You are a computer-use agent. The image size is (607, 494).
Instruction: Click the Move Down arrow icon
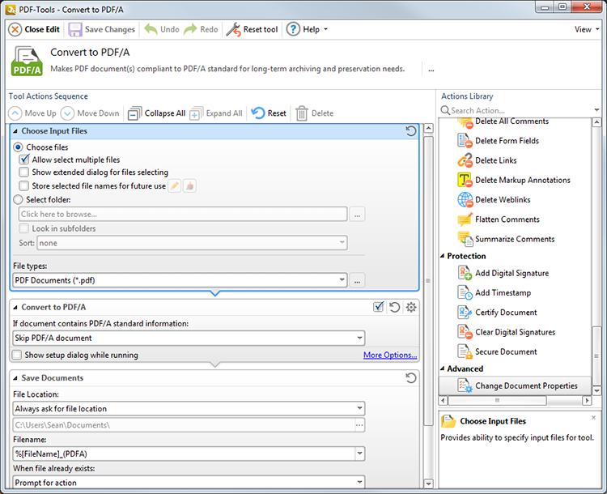coord(67,113)
